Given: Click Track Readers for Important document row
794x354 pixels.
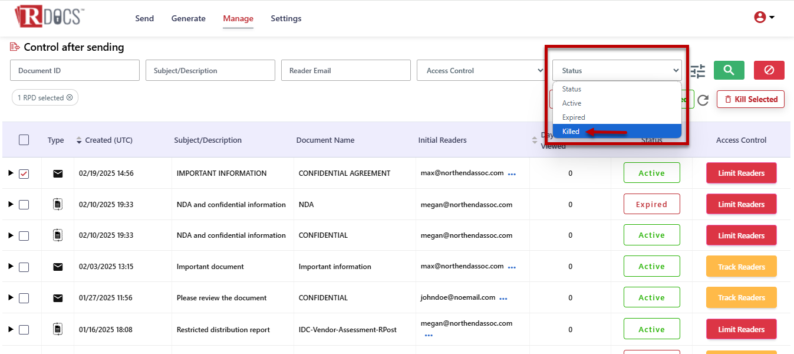Looking at the screenshot, I should [x=741, y=267].
